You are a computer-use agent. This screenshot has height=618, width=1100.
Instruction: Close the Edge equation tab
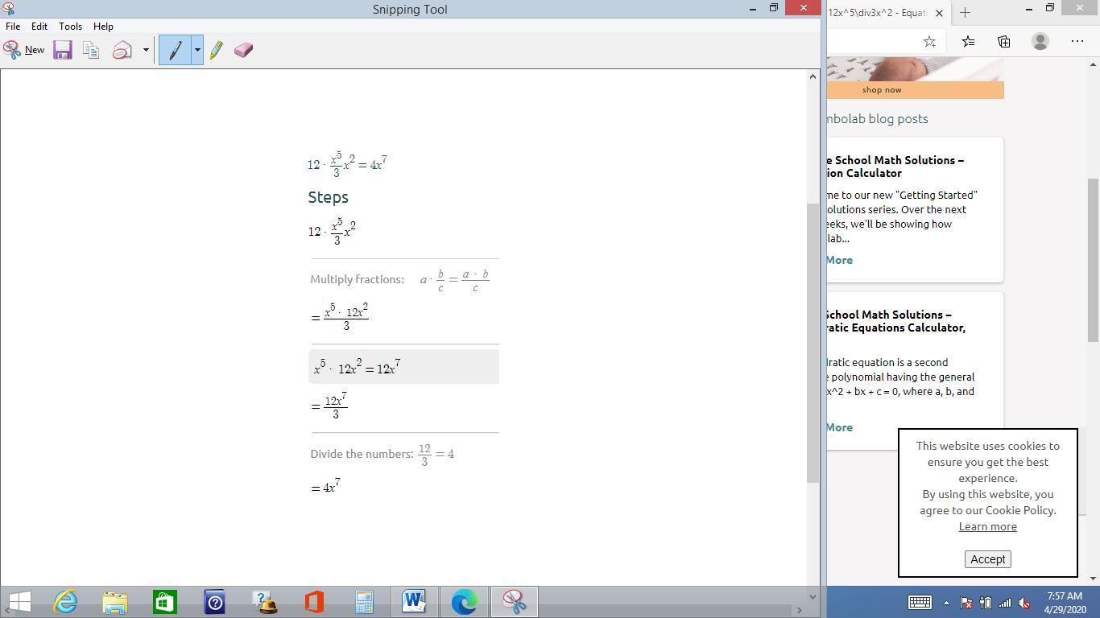click(x=939, y=12)
